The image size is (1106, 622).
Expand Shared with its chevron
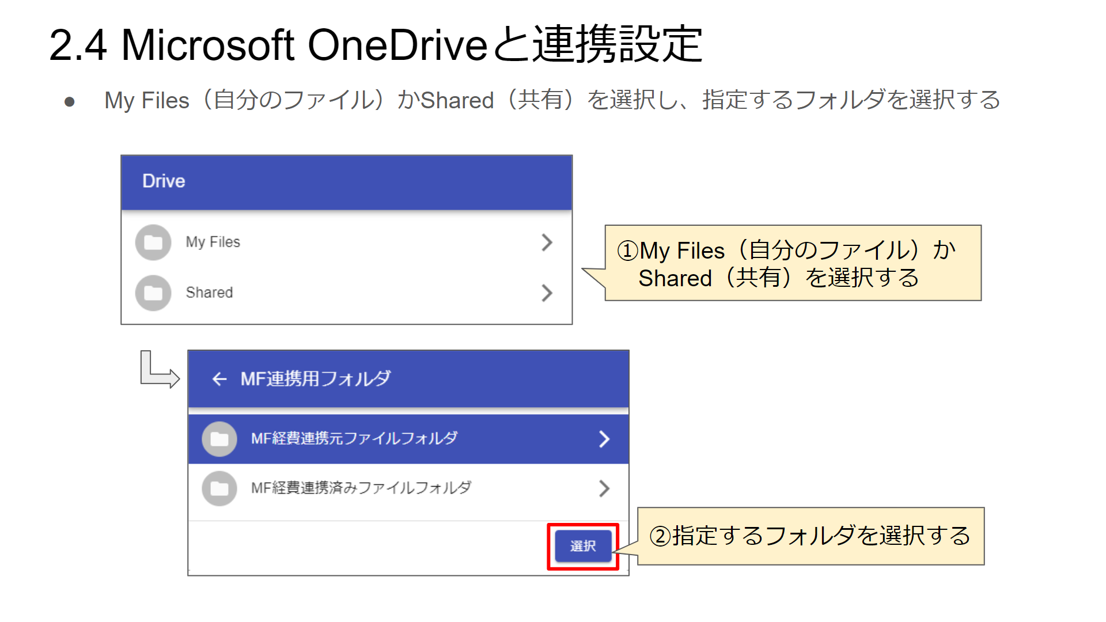coord(547,293)
